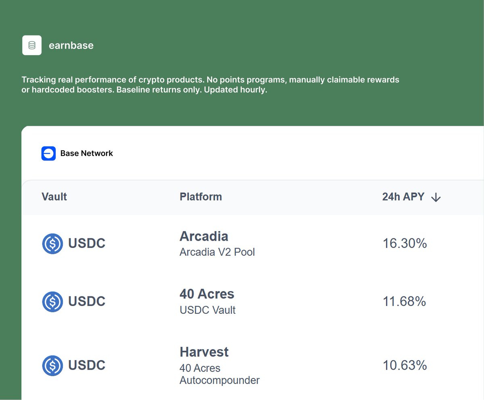484x400 pixels.
Task: Click the 16.30% APY value
Action: [x=405, y=244]
